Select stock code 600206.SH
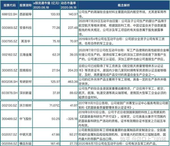Viewport: 170px width, 146px height. 10,82
